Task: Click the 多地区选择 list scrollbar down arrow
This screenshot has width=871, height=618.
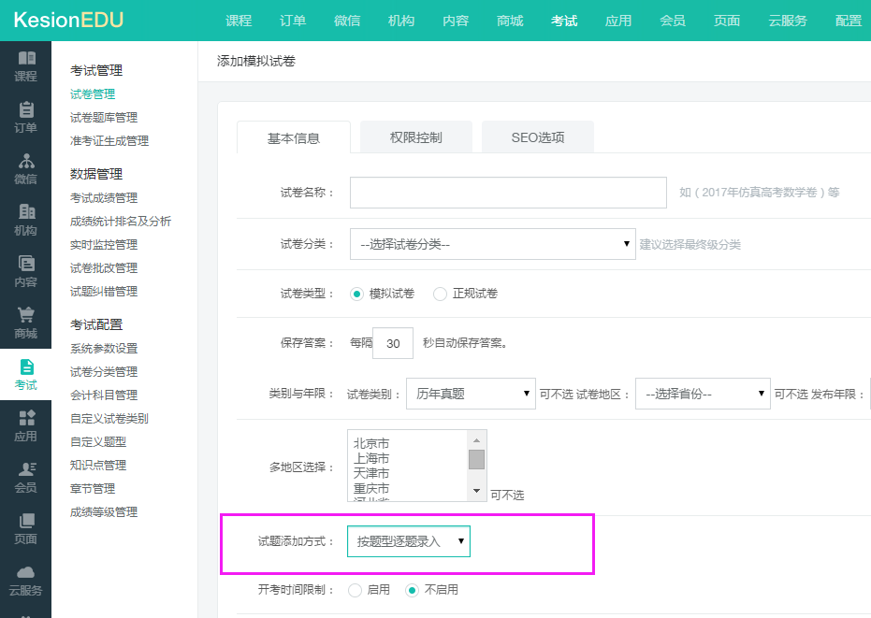Action: [x=477, y=492]
